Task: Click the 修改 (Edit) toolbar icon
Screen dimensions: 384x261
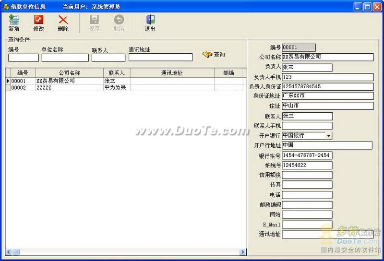Action: (38, 20)
